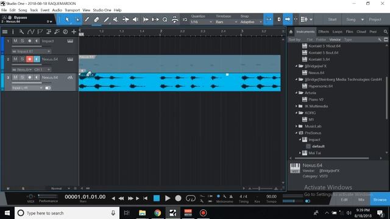Show automation curve icon above tracks
The height and width of the screenshot is (219, 390).
point(30,32)
